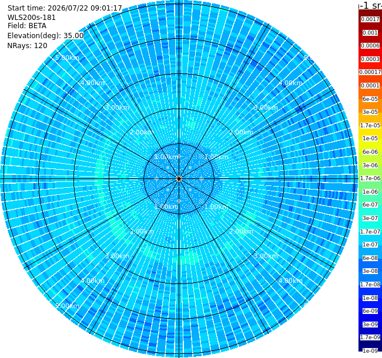Click the upper-right 4.00km range label
The image size is (382, 358).
pos(290,83)
